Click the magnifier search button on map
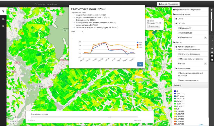Screen dimensions: 214x126 pos(11,9)
